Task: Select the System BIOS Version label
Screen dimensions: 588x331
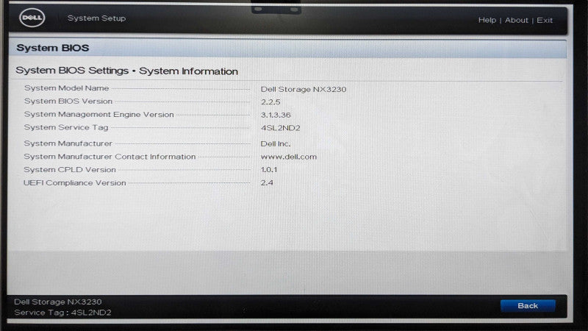Action: pyautogui.click(x=68, y=102)
